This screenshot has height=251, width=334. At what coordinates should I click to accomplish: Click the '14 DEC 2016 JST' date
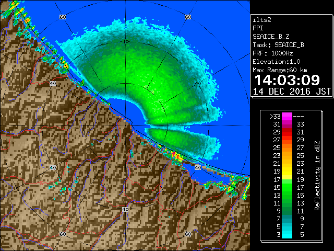(x=292, y=92)
